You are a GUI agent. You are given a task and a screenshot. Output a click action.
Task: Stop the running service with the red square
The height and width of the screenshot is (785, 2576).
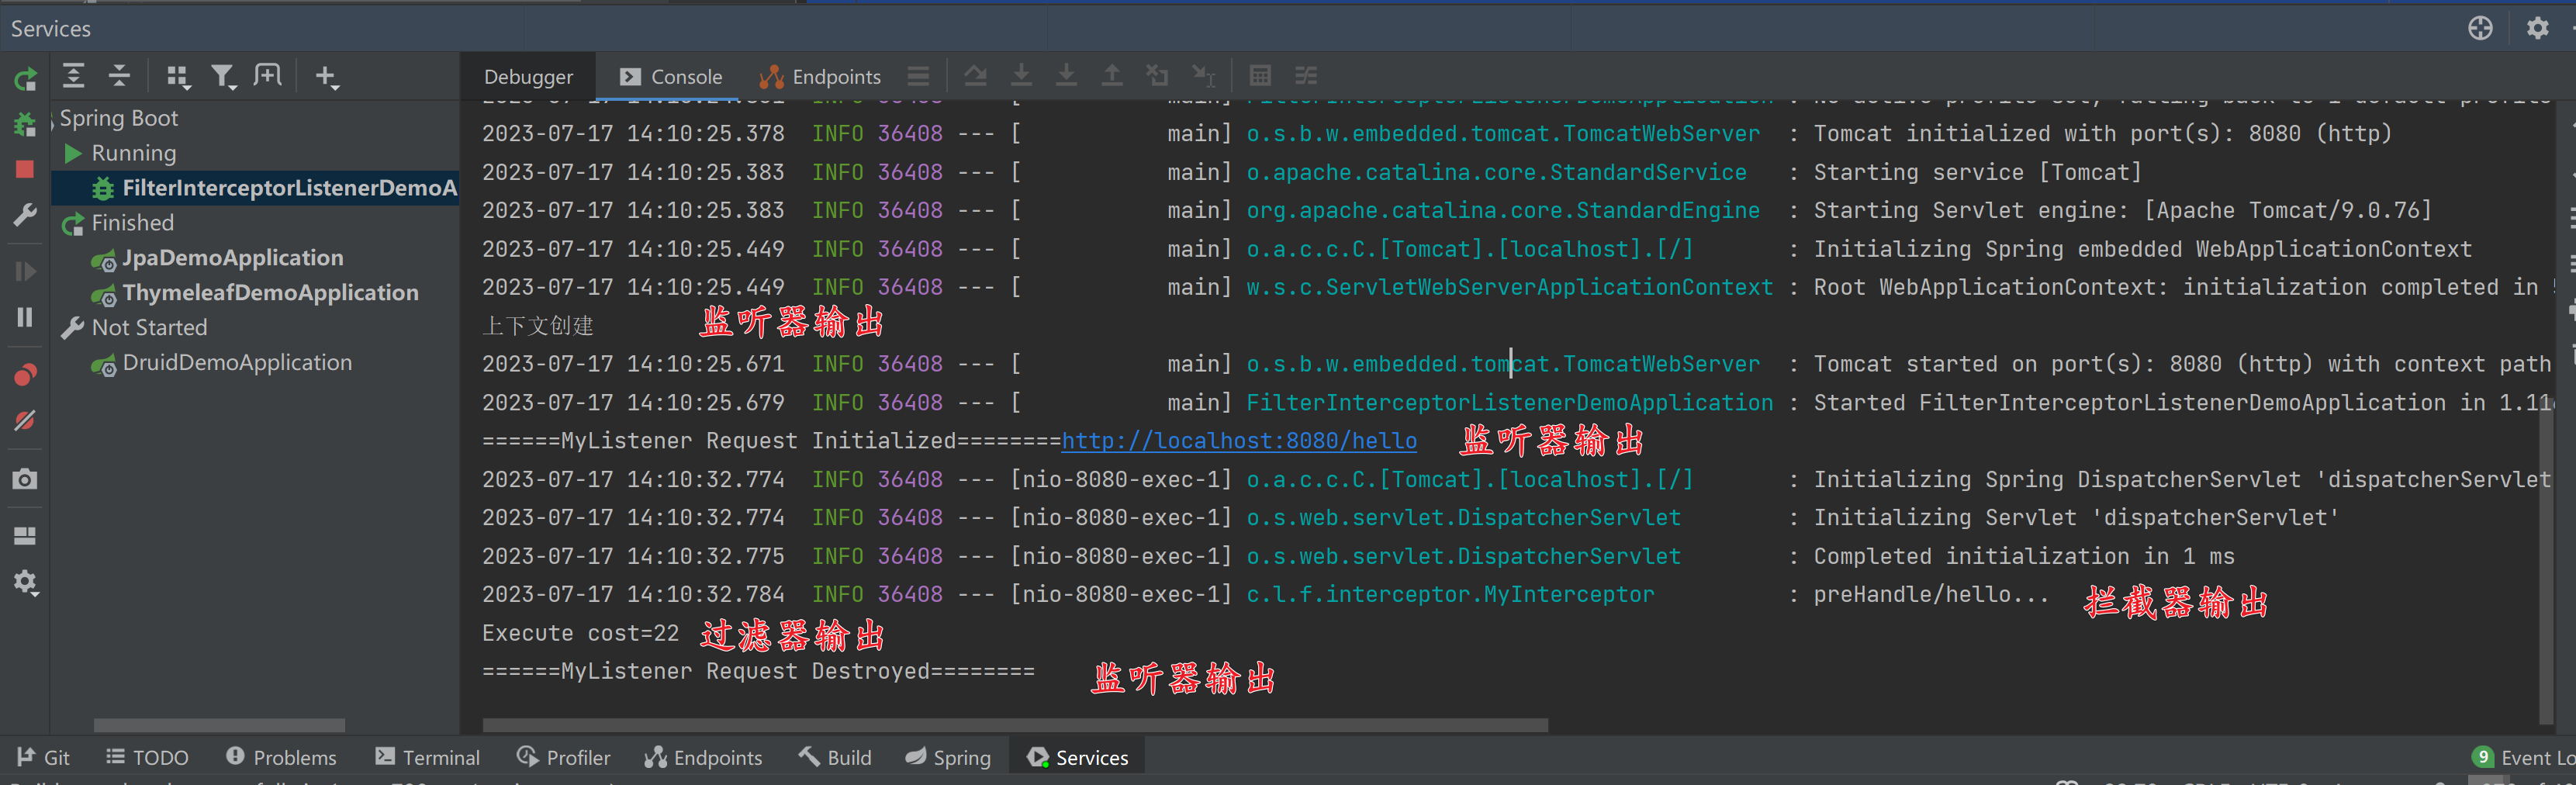(x=25, y=169)
